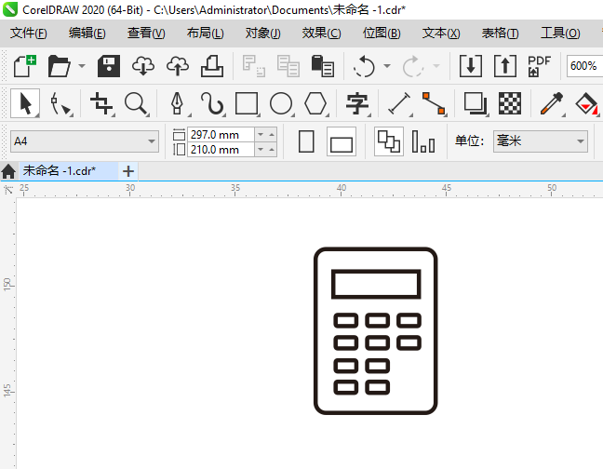Image resolution: width=603 pixels, height=469 pixels.
Task: Select the Interactive Fill bucket tool
Action: [x=586, y=103]
